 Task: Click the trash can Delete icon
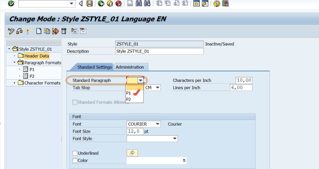[64, 31]
